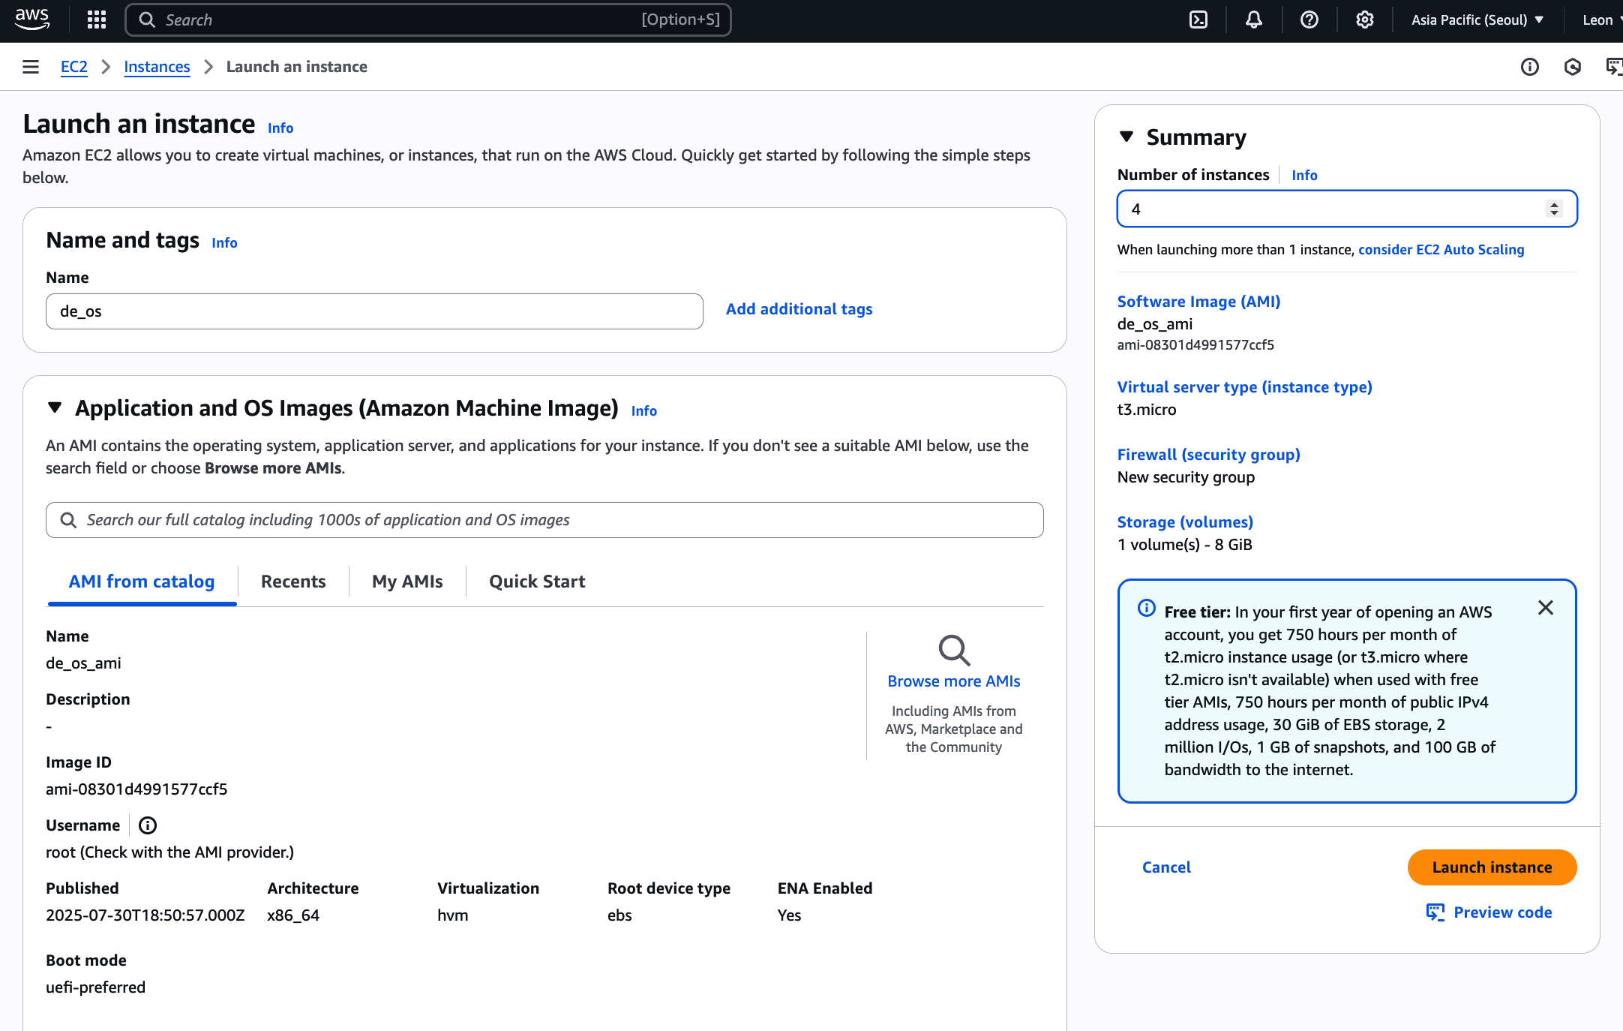Click the AMI catalog search field
The image size is (1623, 1031).
[x=544, y=520]
